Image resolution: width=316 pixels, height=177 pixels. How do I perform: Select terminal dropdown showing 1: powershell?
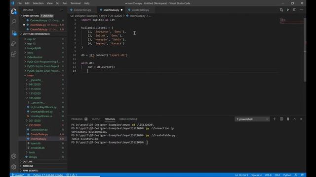pos(252,119)
